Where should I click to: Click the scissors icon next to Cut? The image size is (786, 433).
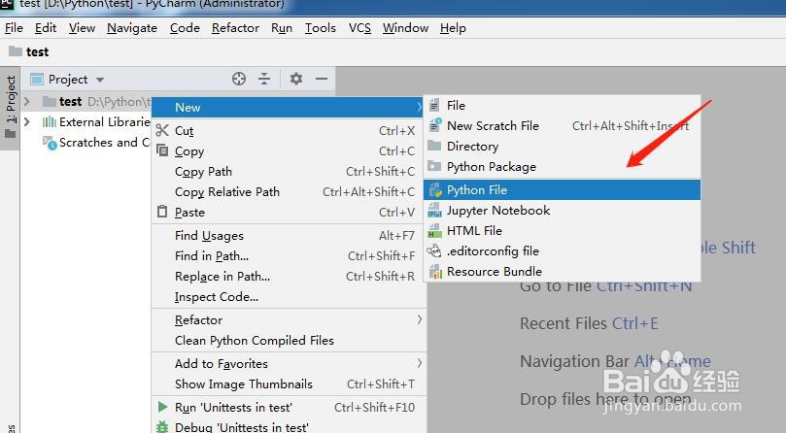[162, 130]
